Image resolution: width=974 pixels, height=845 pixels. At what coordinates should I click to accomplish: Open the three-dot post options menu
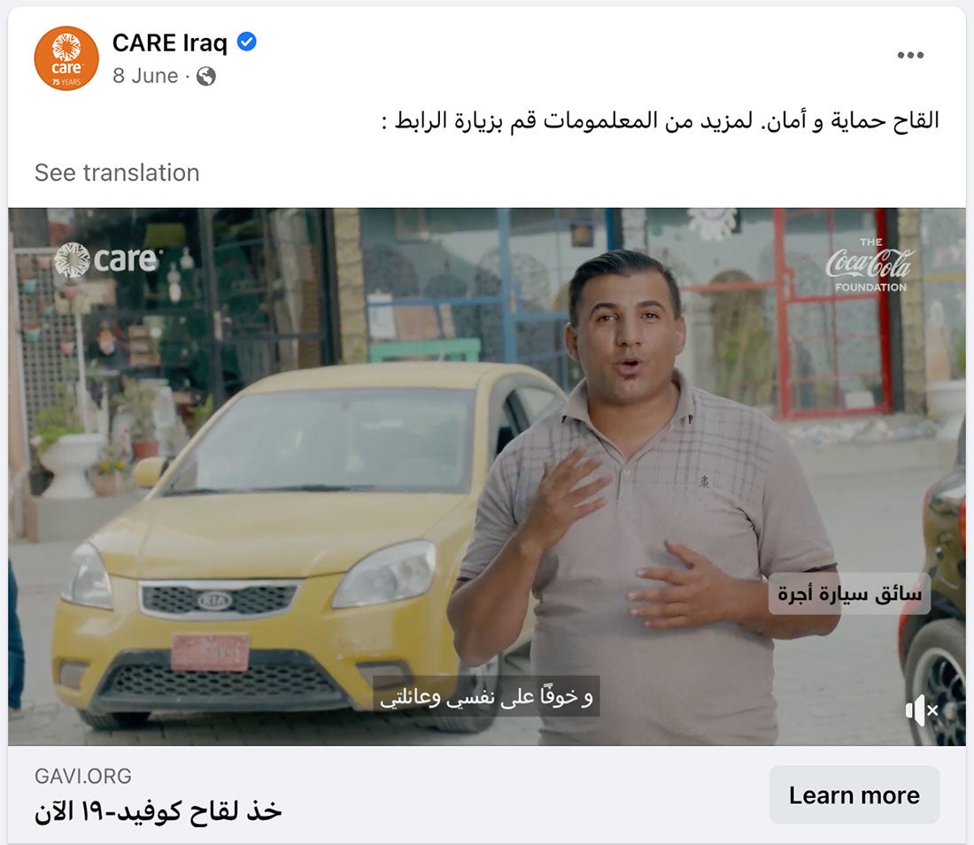click(910, 55)
